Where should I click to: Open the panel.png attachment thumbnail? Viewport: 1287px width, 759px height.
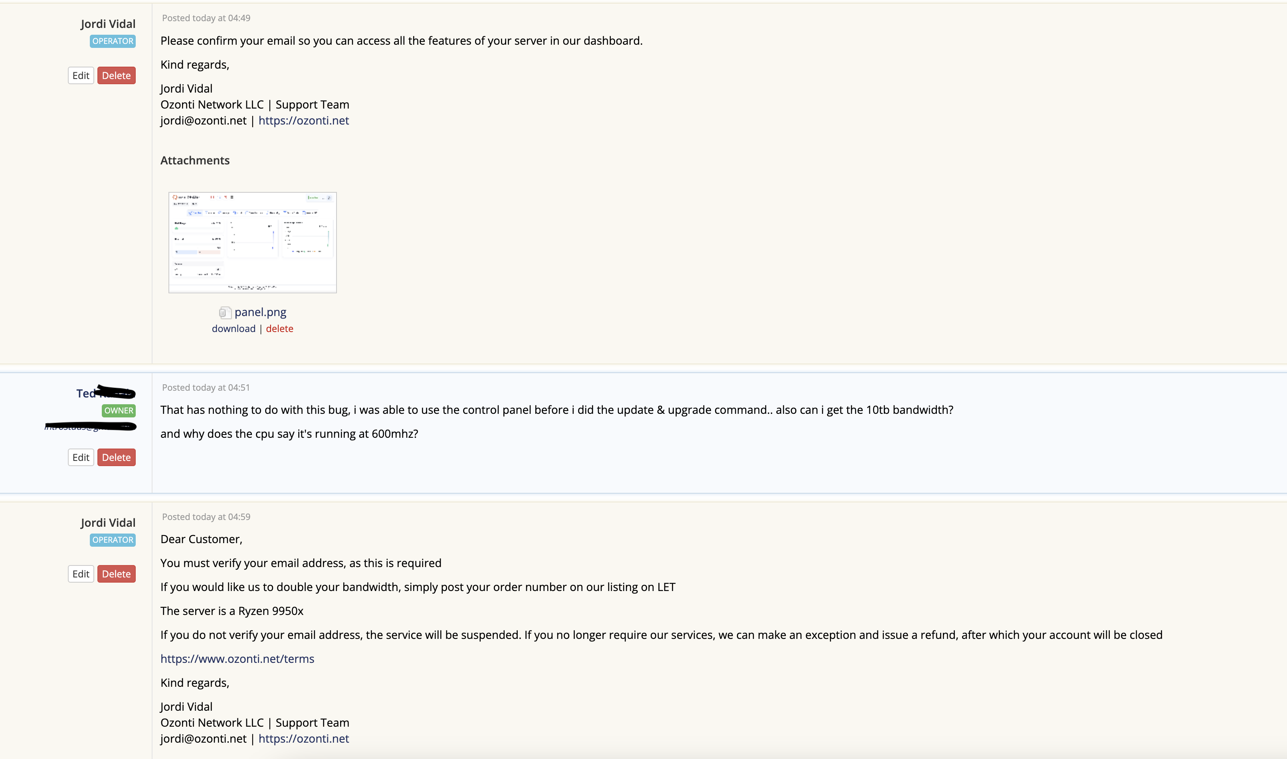click(253, 243)
